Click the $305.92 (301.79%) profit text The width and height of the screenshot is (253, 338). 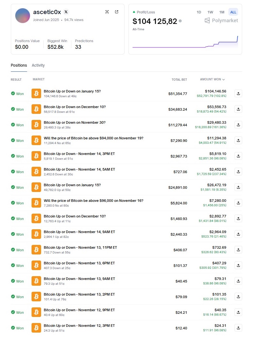click(x=213, y=268)
